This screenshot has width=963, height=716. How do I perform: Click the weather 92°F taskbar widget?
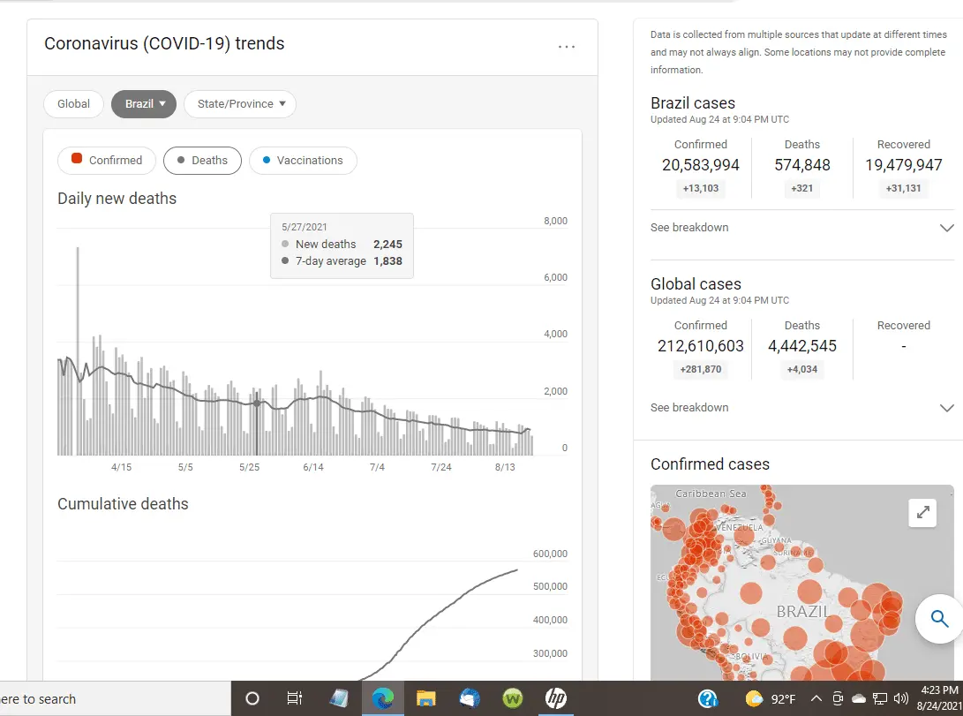(770, 698)
